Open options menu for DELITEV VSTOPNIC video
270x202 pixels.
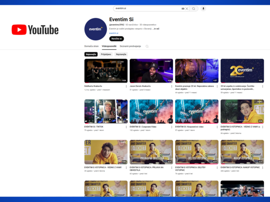click(217, 168)
